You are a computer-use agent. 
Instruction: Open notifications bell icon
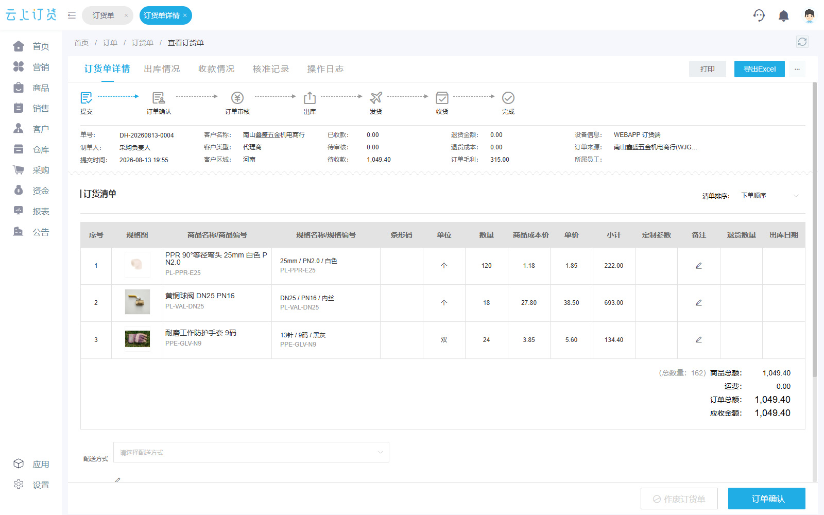point(783,16)
